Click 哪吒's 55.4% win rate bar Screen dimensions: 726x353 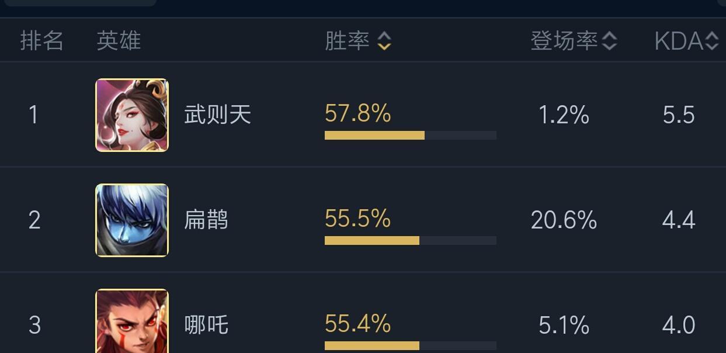pyautogui.click(x=411, y=346)
